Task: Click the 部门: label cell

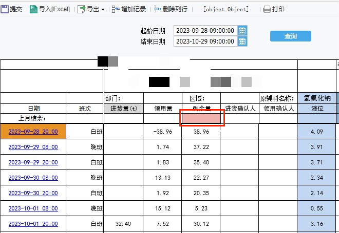Action: pyautogui.click(x=124, y=98)
